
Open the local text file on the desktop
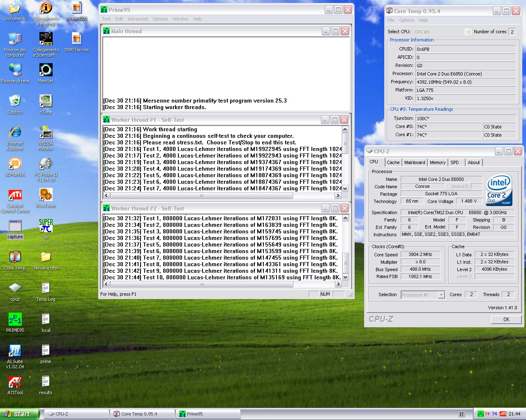[x=46, y=323]
